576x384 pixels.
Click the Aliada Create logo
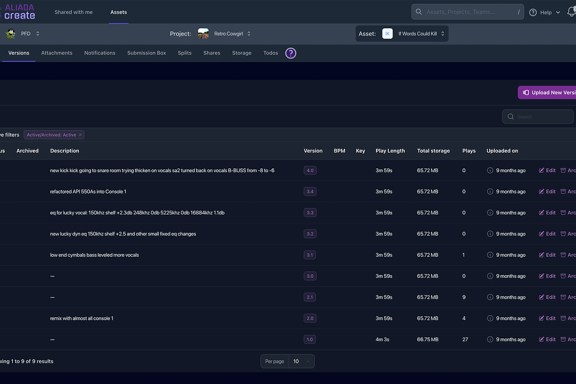click(x=19, y=12)
